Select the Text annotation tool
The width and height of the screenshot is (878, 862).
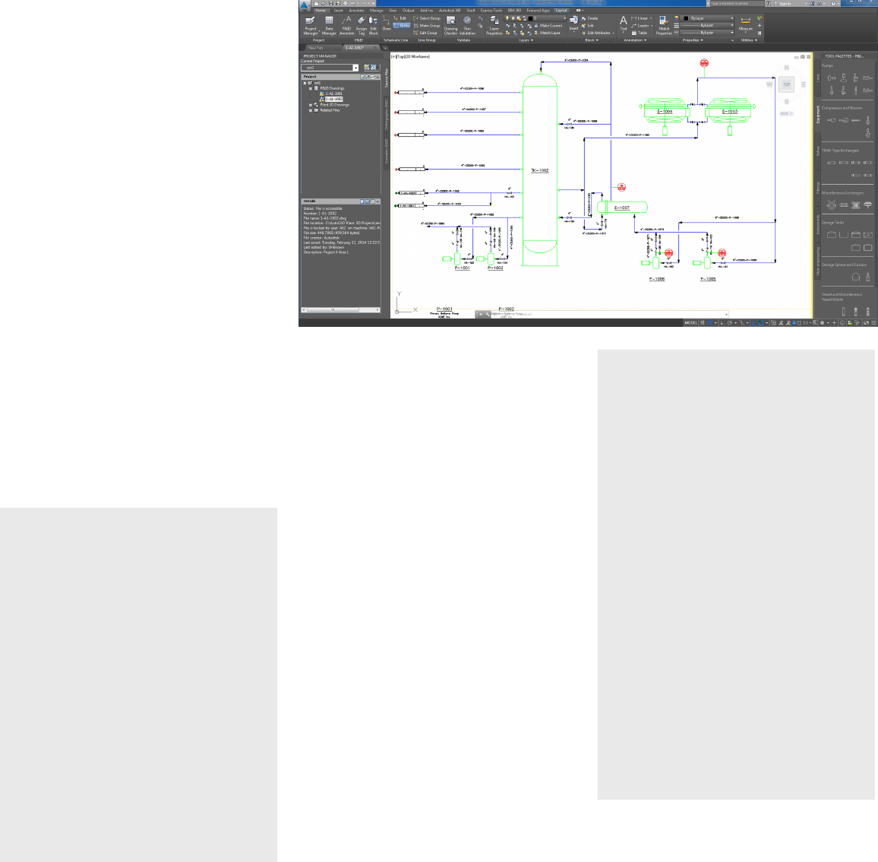tap(624, 23)
